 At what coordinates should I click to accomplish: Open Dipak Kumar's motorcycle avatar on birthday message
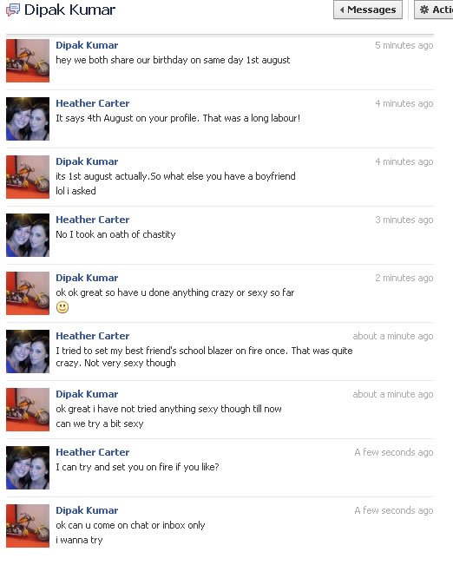click(28, 61)
